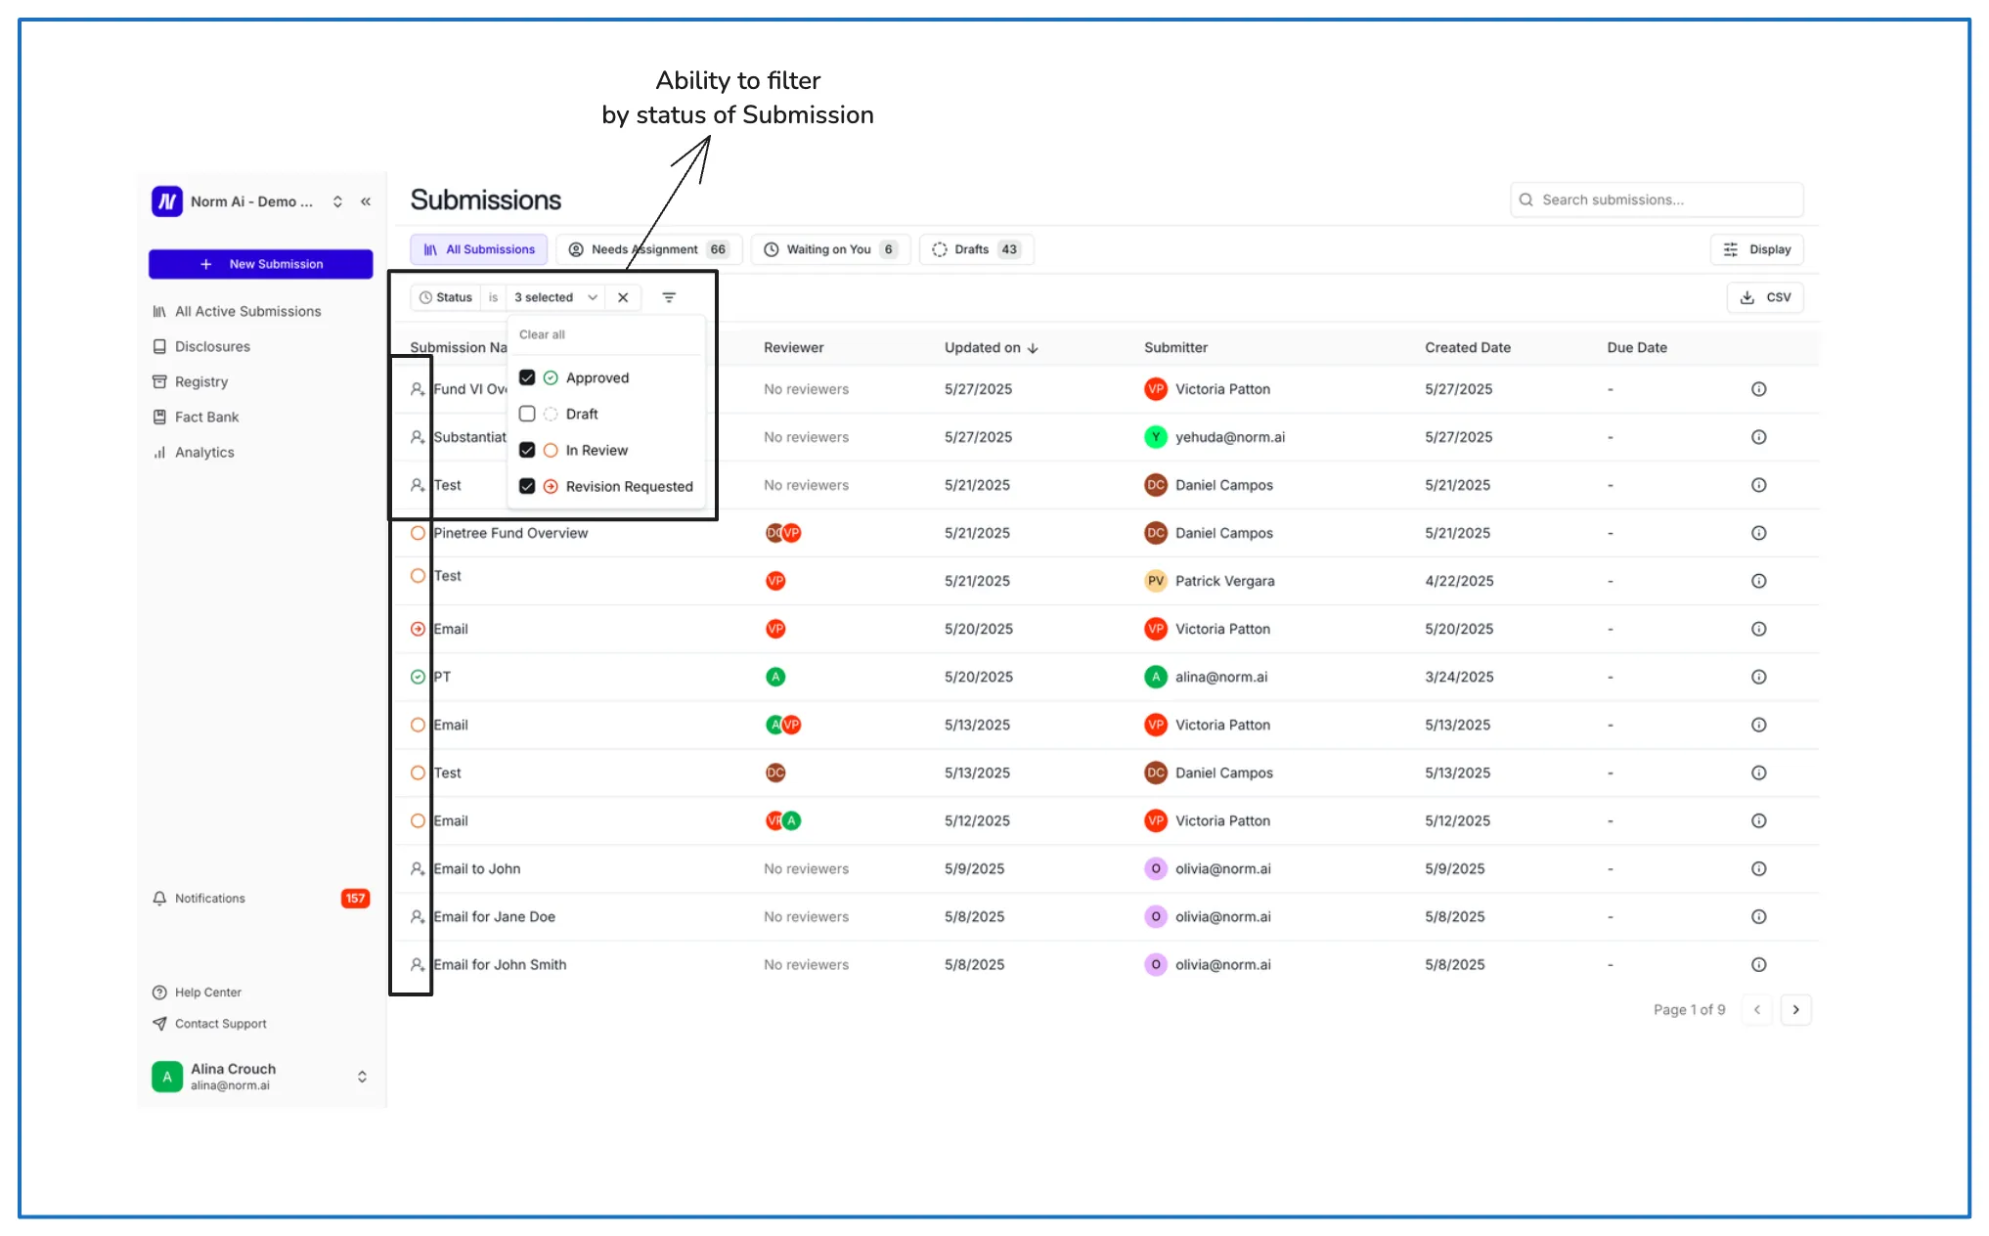This screenshot has width=1989, height=1236.
Task: Click the alina@norm.ai submitter cell
Action: click(x=1206, y=677)
